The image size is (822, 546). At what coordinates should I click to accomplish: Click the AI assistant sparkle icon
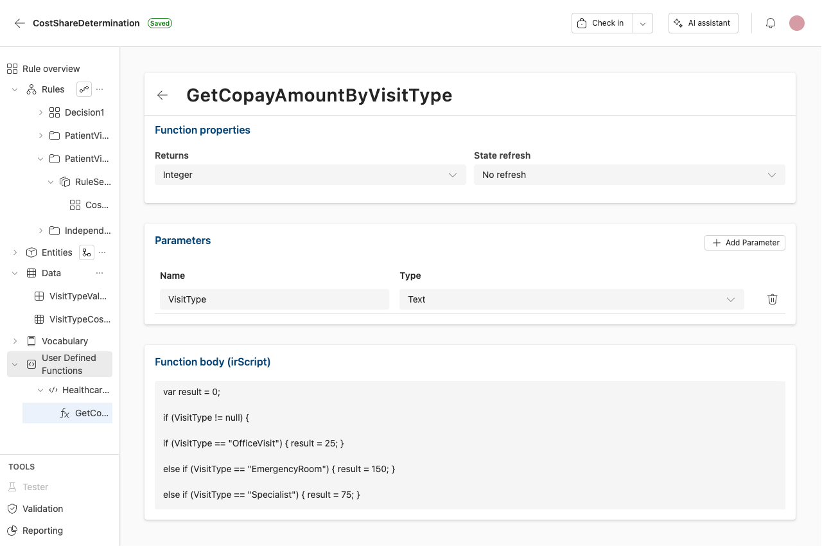681,22
